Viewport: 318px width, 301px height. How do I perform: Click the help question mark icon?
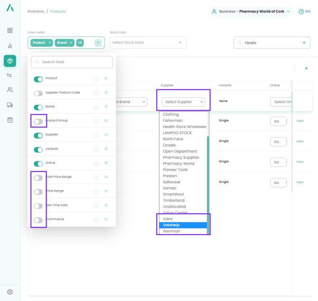[301, 11]
